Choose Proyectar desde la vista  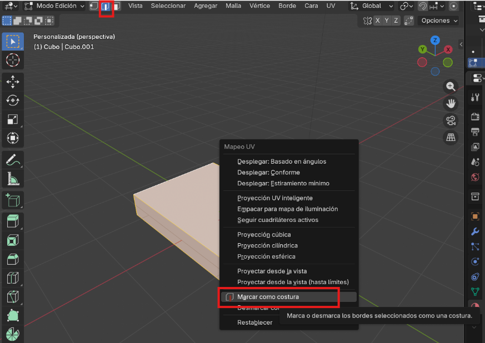pyautogui.click(x=288, y=271)
